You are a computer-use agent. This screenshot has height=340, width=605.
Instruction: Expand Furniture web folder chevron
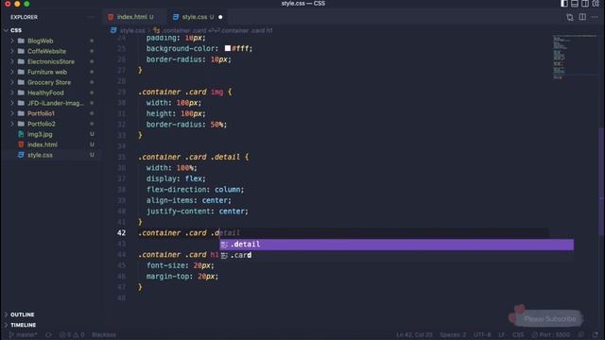12,72
